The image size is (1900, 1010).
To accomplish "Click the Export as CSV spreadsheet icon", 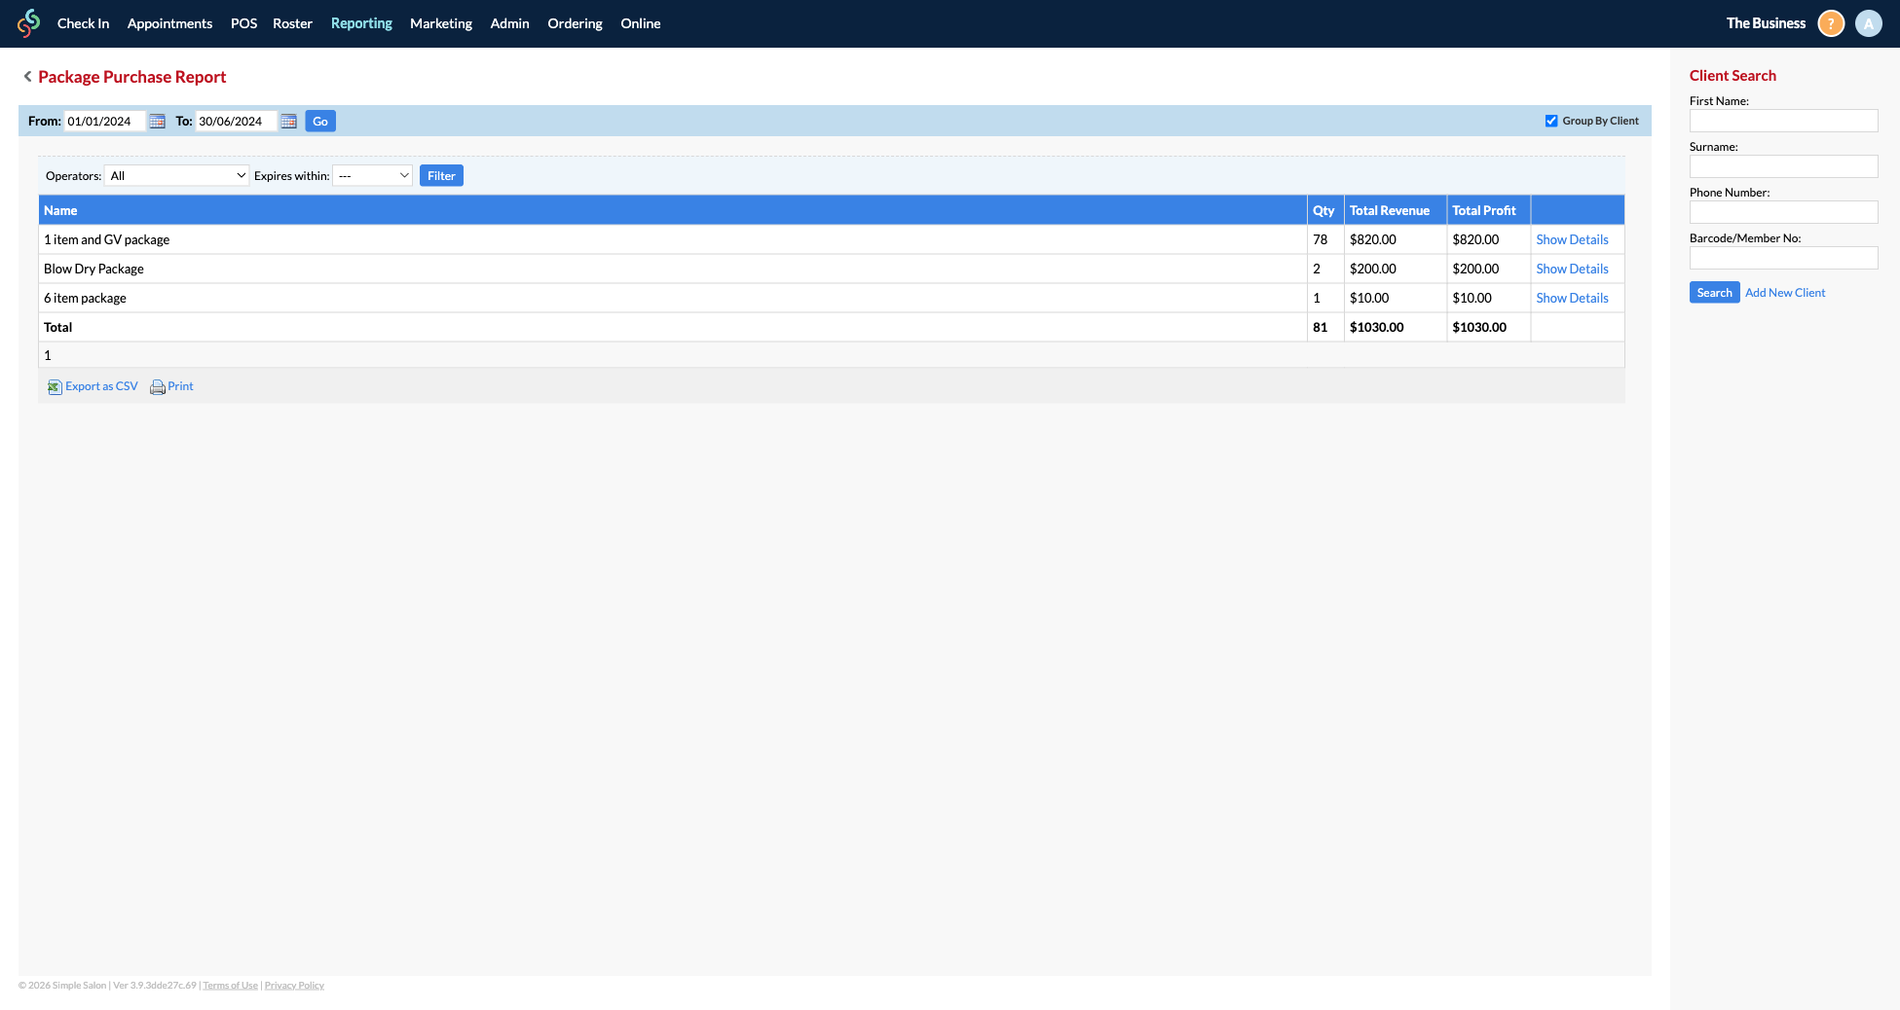I will click(55, 387).
